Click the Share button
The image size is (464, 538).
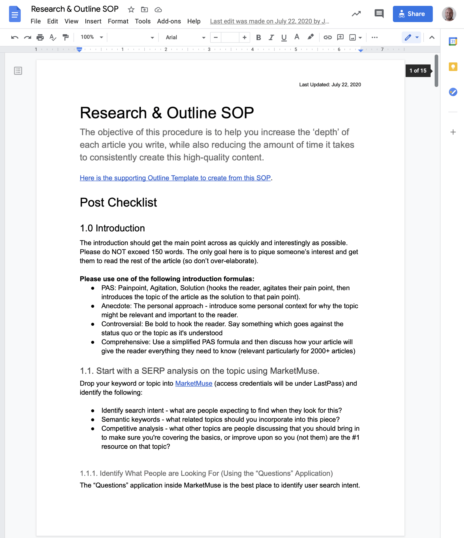[x=413, y=14]
